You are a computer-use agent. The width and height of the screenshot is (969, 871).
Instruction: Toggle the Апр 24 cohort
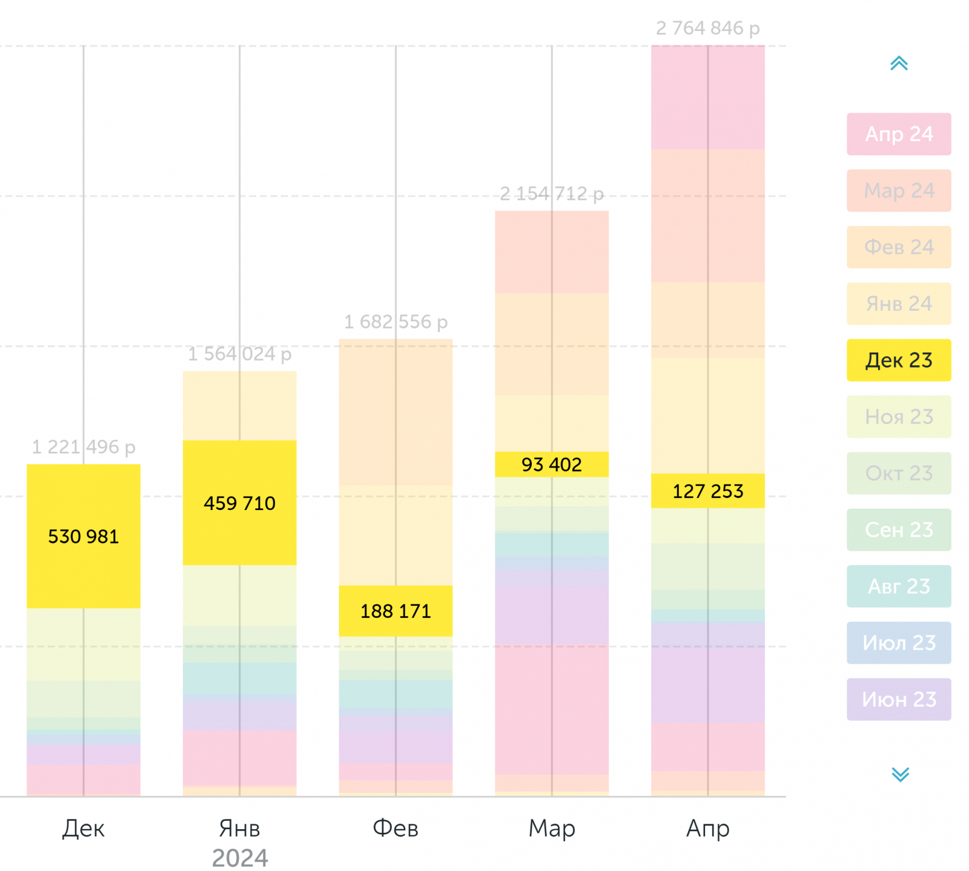pos(898,134)
